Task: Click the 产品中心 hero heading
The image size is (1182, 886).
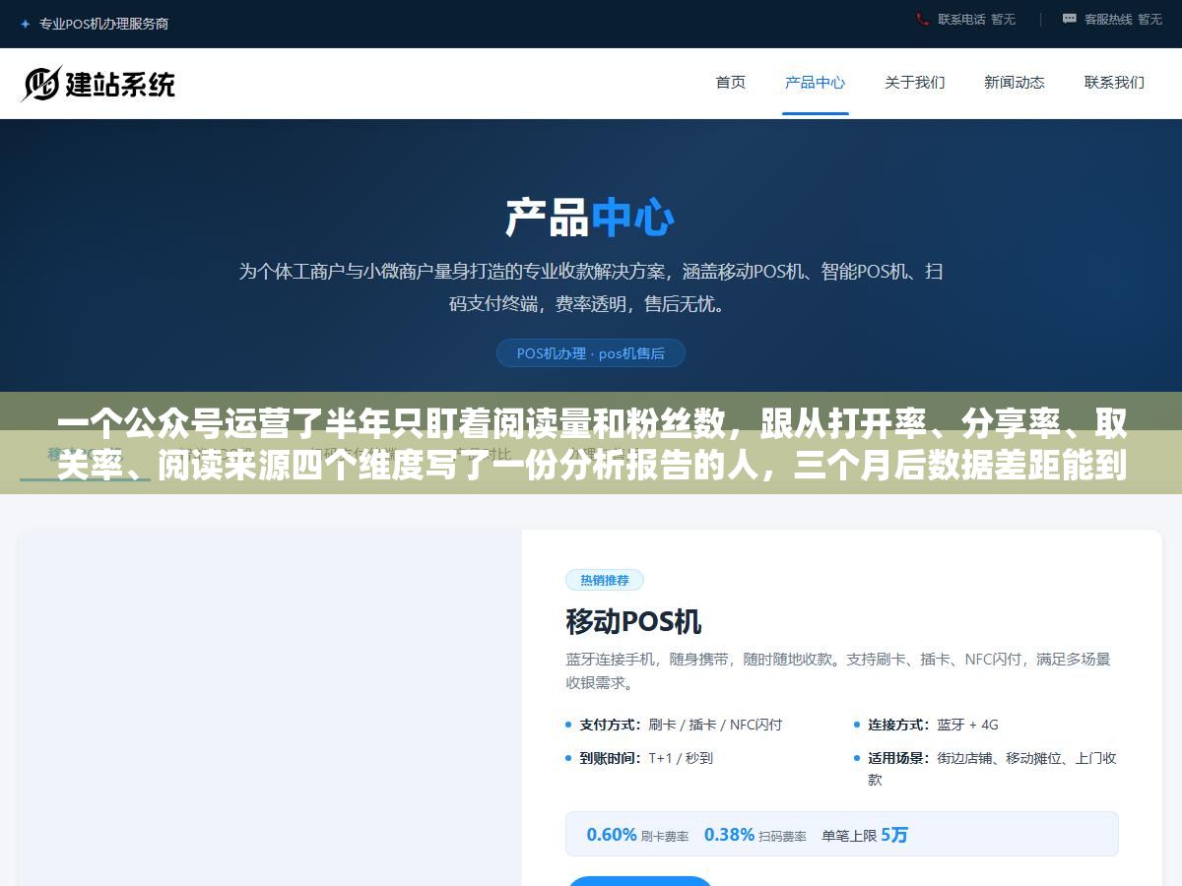Action: point(590,218)
